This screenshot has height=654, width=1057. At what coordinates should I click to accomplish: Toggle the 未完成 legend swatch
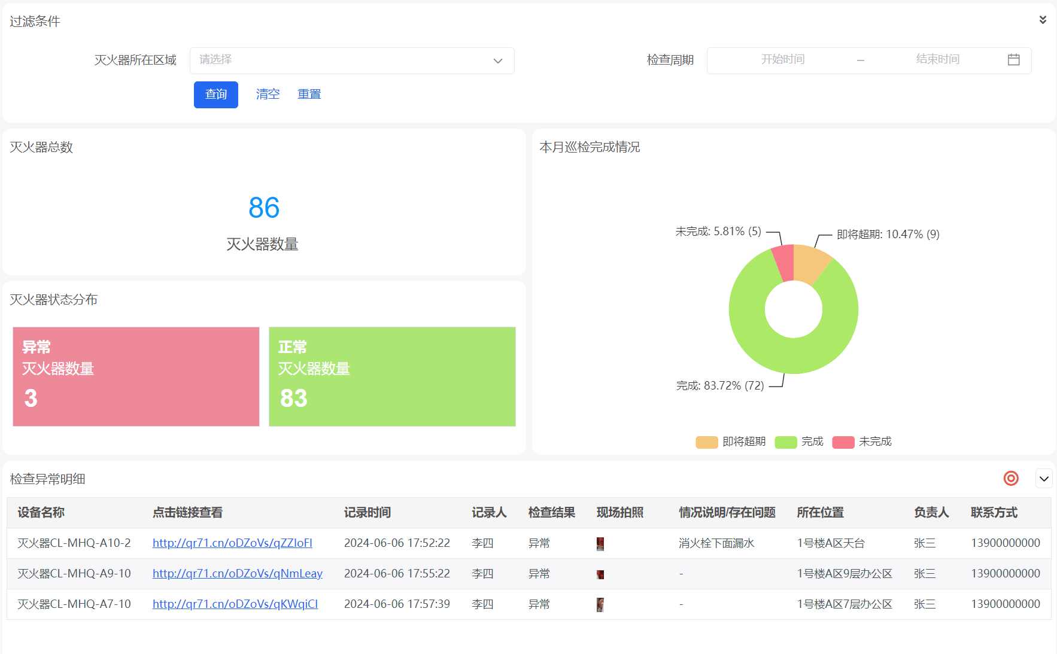(843, 442)
